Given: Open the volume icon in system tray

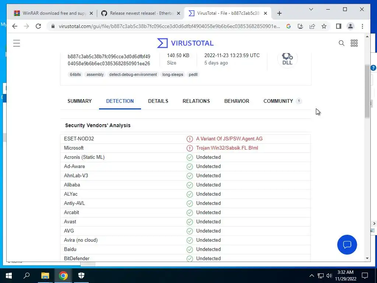Looking at the screenshot, I should [x=329, y=276].
